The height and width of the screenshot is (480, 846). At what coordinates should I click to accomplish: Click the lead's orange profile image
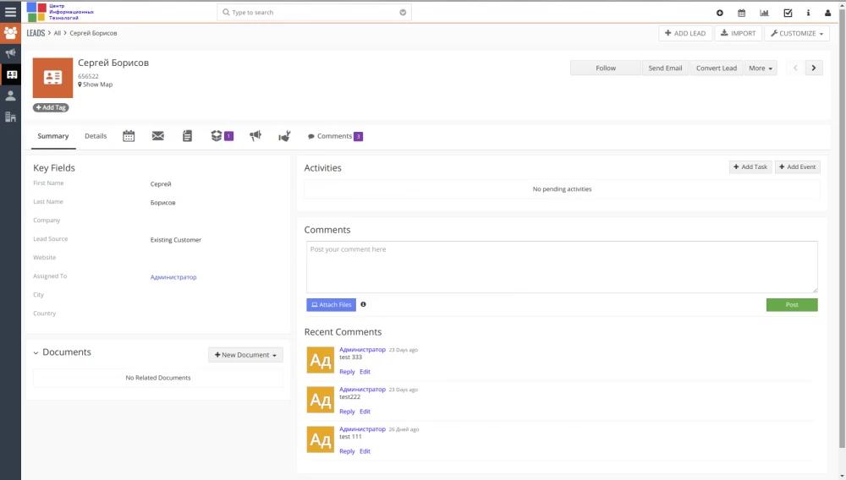[52, 78]
